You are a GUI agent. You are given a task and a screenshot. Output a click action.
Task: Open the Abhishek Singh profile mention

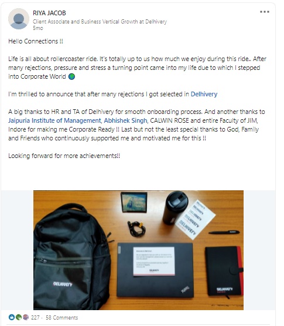click(x=125, y=120)
